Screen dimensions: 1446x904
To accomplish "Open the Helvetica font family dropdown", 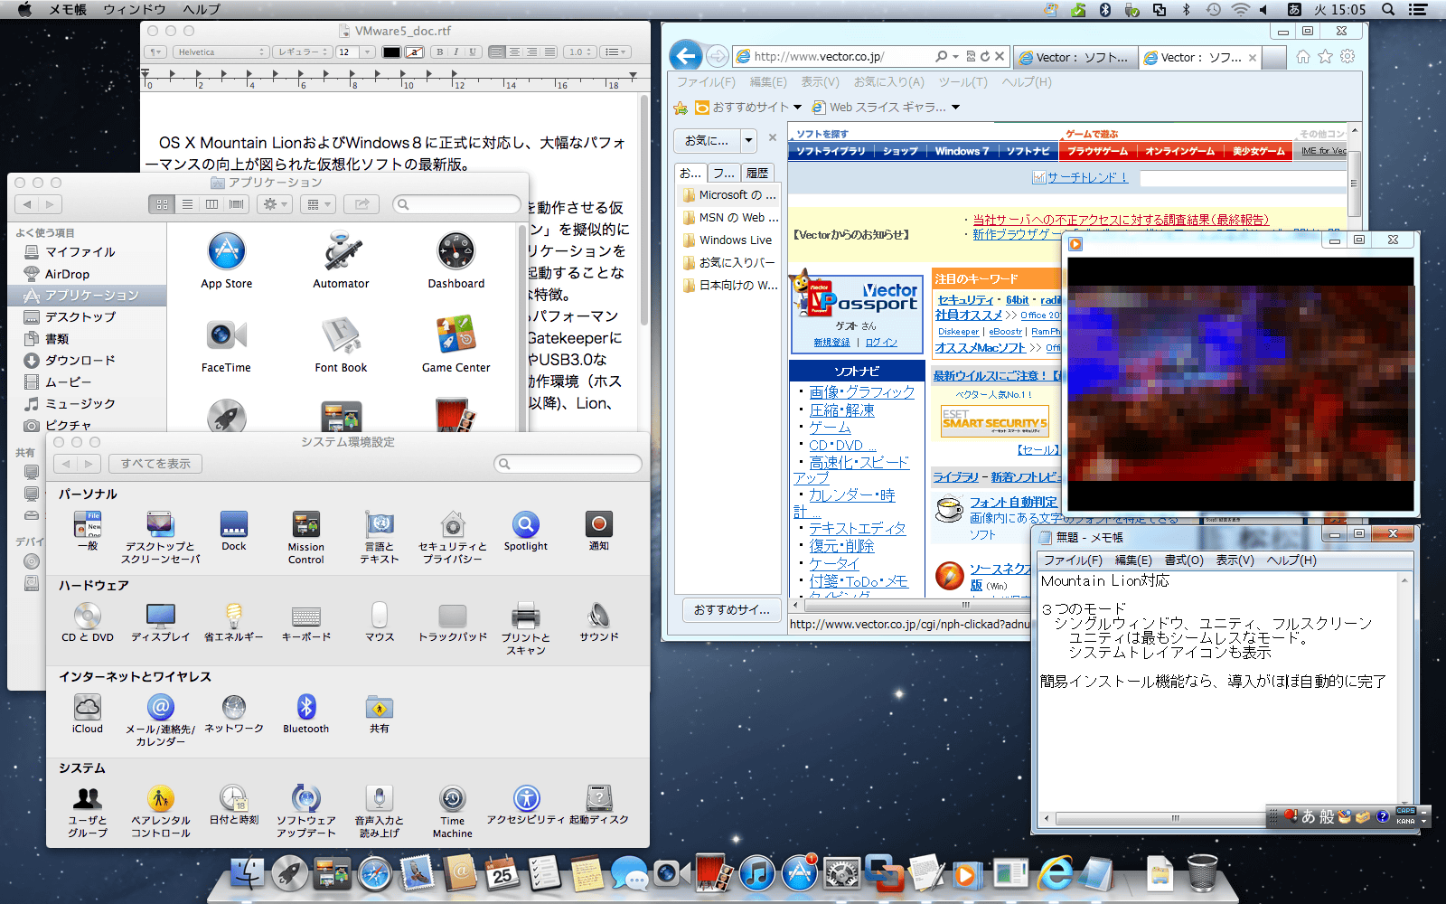I will 221,52.
